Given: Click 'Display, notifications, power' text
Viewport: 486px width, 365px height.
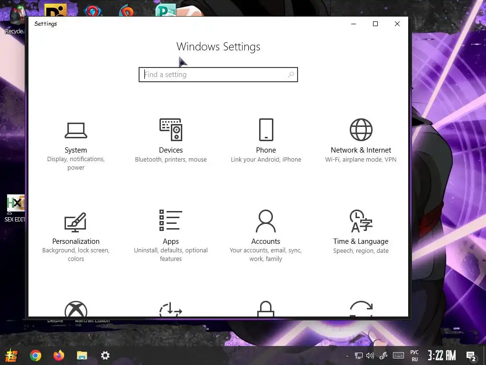Looking at the screenshot, I should (76, 163).
